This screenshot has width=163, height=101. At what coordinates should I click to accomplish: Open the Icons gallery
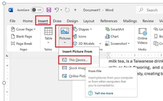80,37
